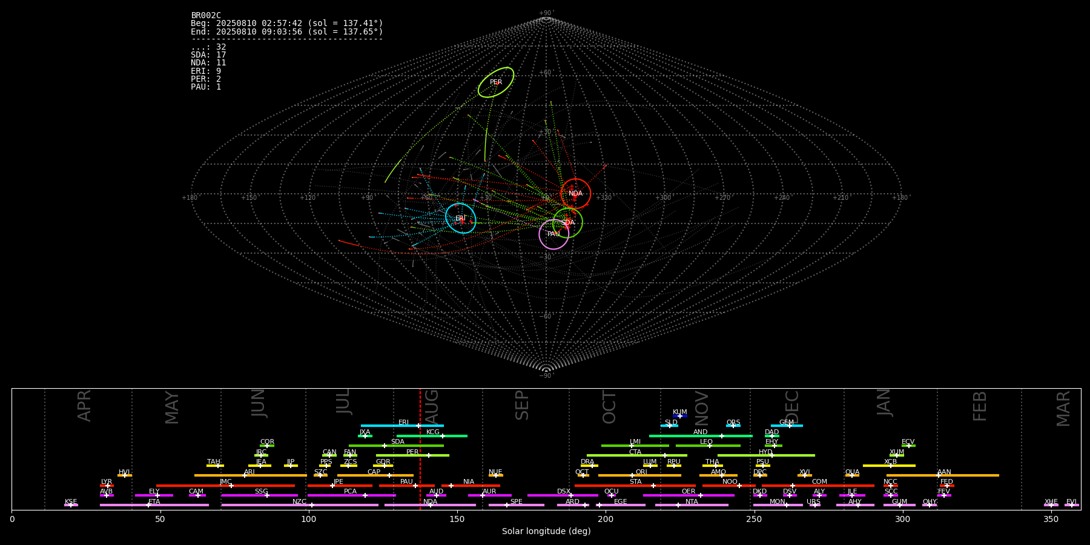
Task: Click the ORS shower bar in timeline
Action: (733, 426)
